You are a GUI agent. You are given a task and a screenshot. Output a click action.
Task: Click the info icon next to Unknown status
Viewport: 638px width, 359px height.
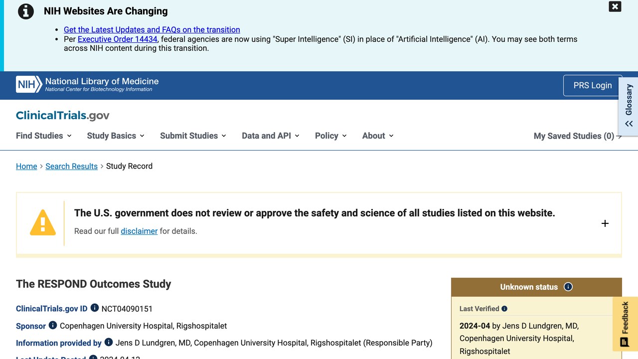[568, 287]
